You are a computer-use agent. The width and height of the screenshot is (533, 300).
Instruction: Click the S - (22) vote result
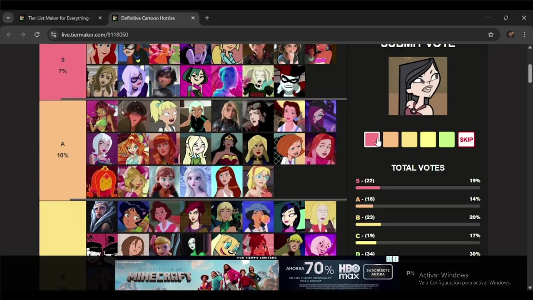pos(365,180)
